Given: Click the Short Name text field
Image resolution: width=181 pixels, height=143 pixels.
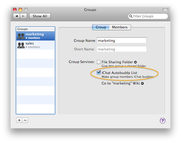Looking at the screenshot, I should 121,49.
